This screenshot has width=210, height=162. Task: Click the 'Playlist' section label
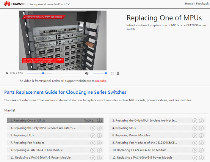[x=10, y=110]
